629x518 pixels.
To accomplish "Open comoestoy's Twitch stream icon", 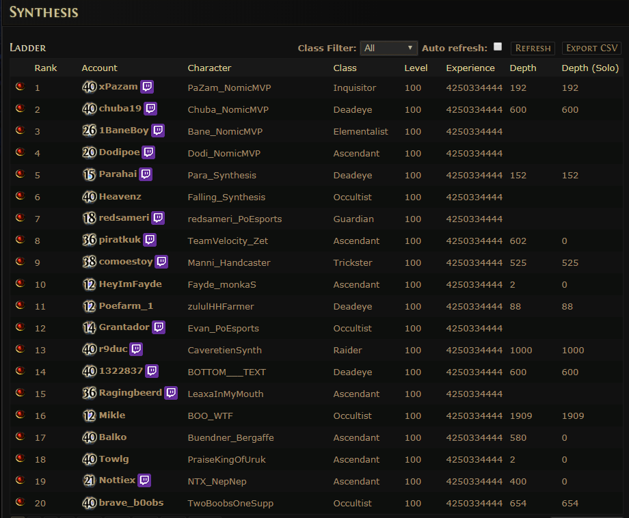I will 161,262.
